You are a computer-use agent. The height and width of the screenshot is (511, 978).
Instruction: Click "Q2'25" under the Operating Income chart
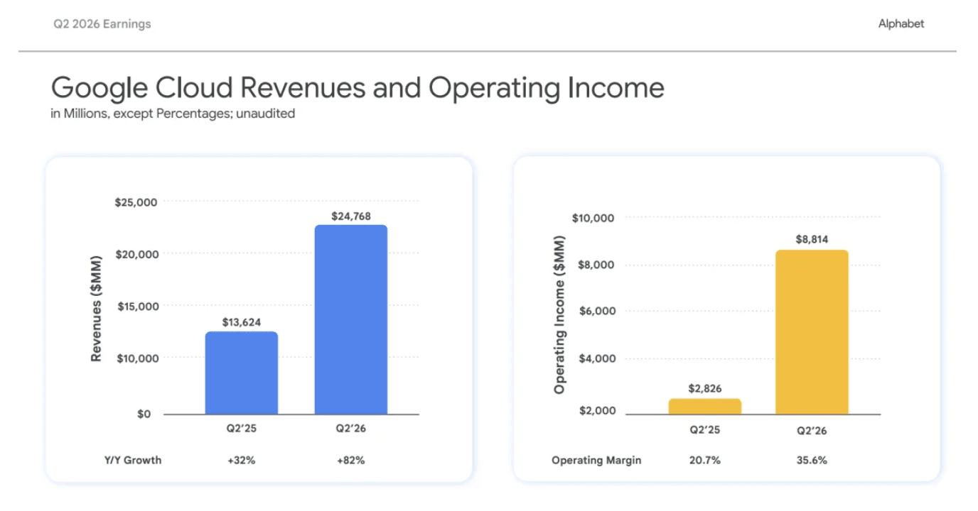click(x=705, y=429)
